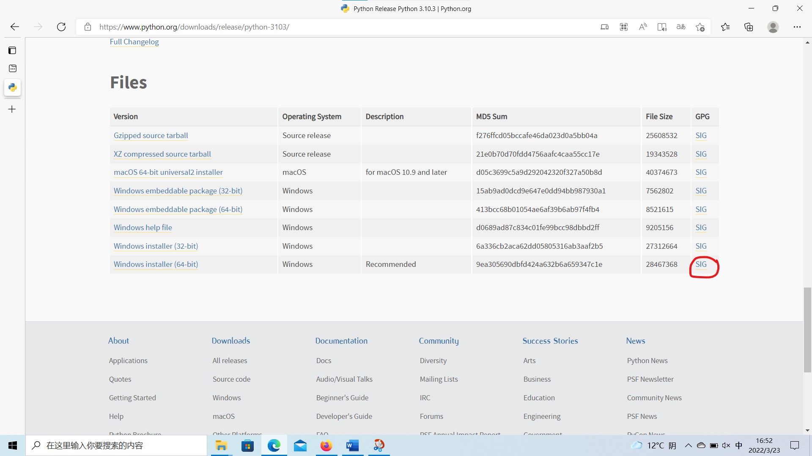Open a new tab with plus icon

12,109
